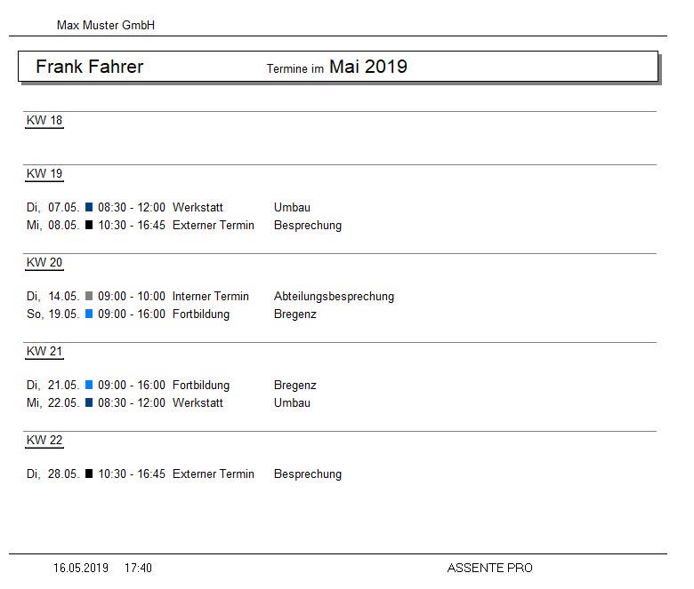Image resolution: width=694 pixels, height=589 pixels.
Task: Click the Frank Fahrer name in header
Action: pos(89,67)
